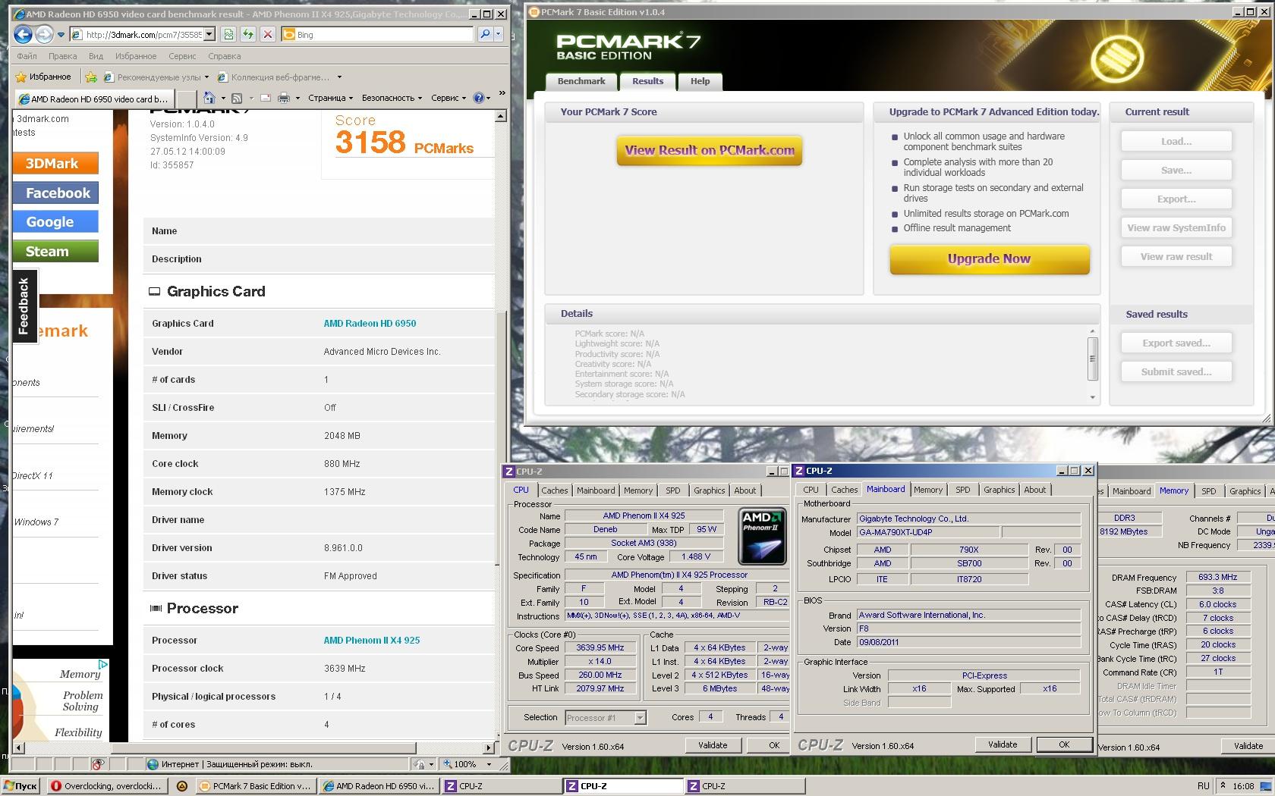Expand the Home button dropdown arrow

click(223, 98)
